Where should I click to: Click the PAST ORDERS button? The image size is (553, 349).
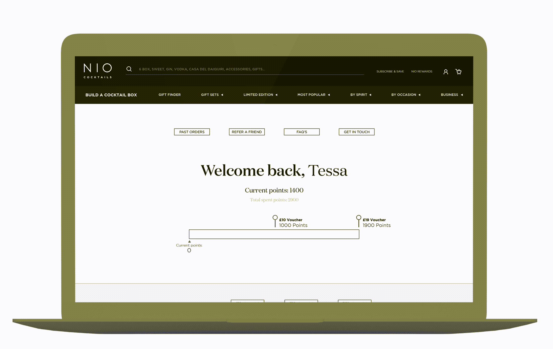[192, 132]
